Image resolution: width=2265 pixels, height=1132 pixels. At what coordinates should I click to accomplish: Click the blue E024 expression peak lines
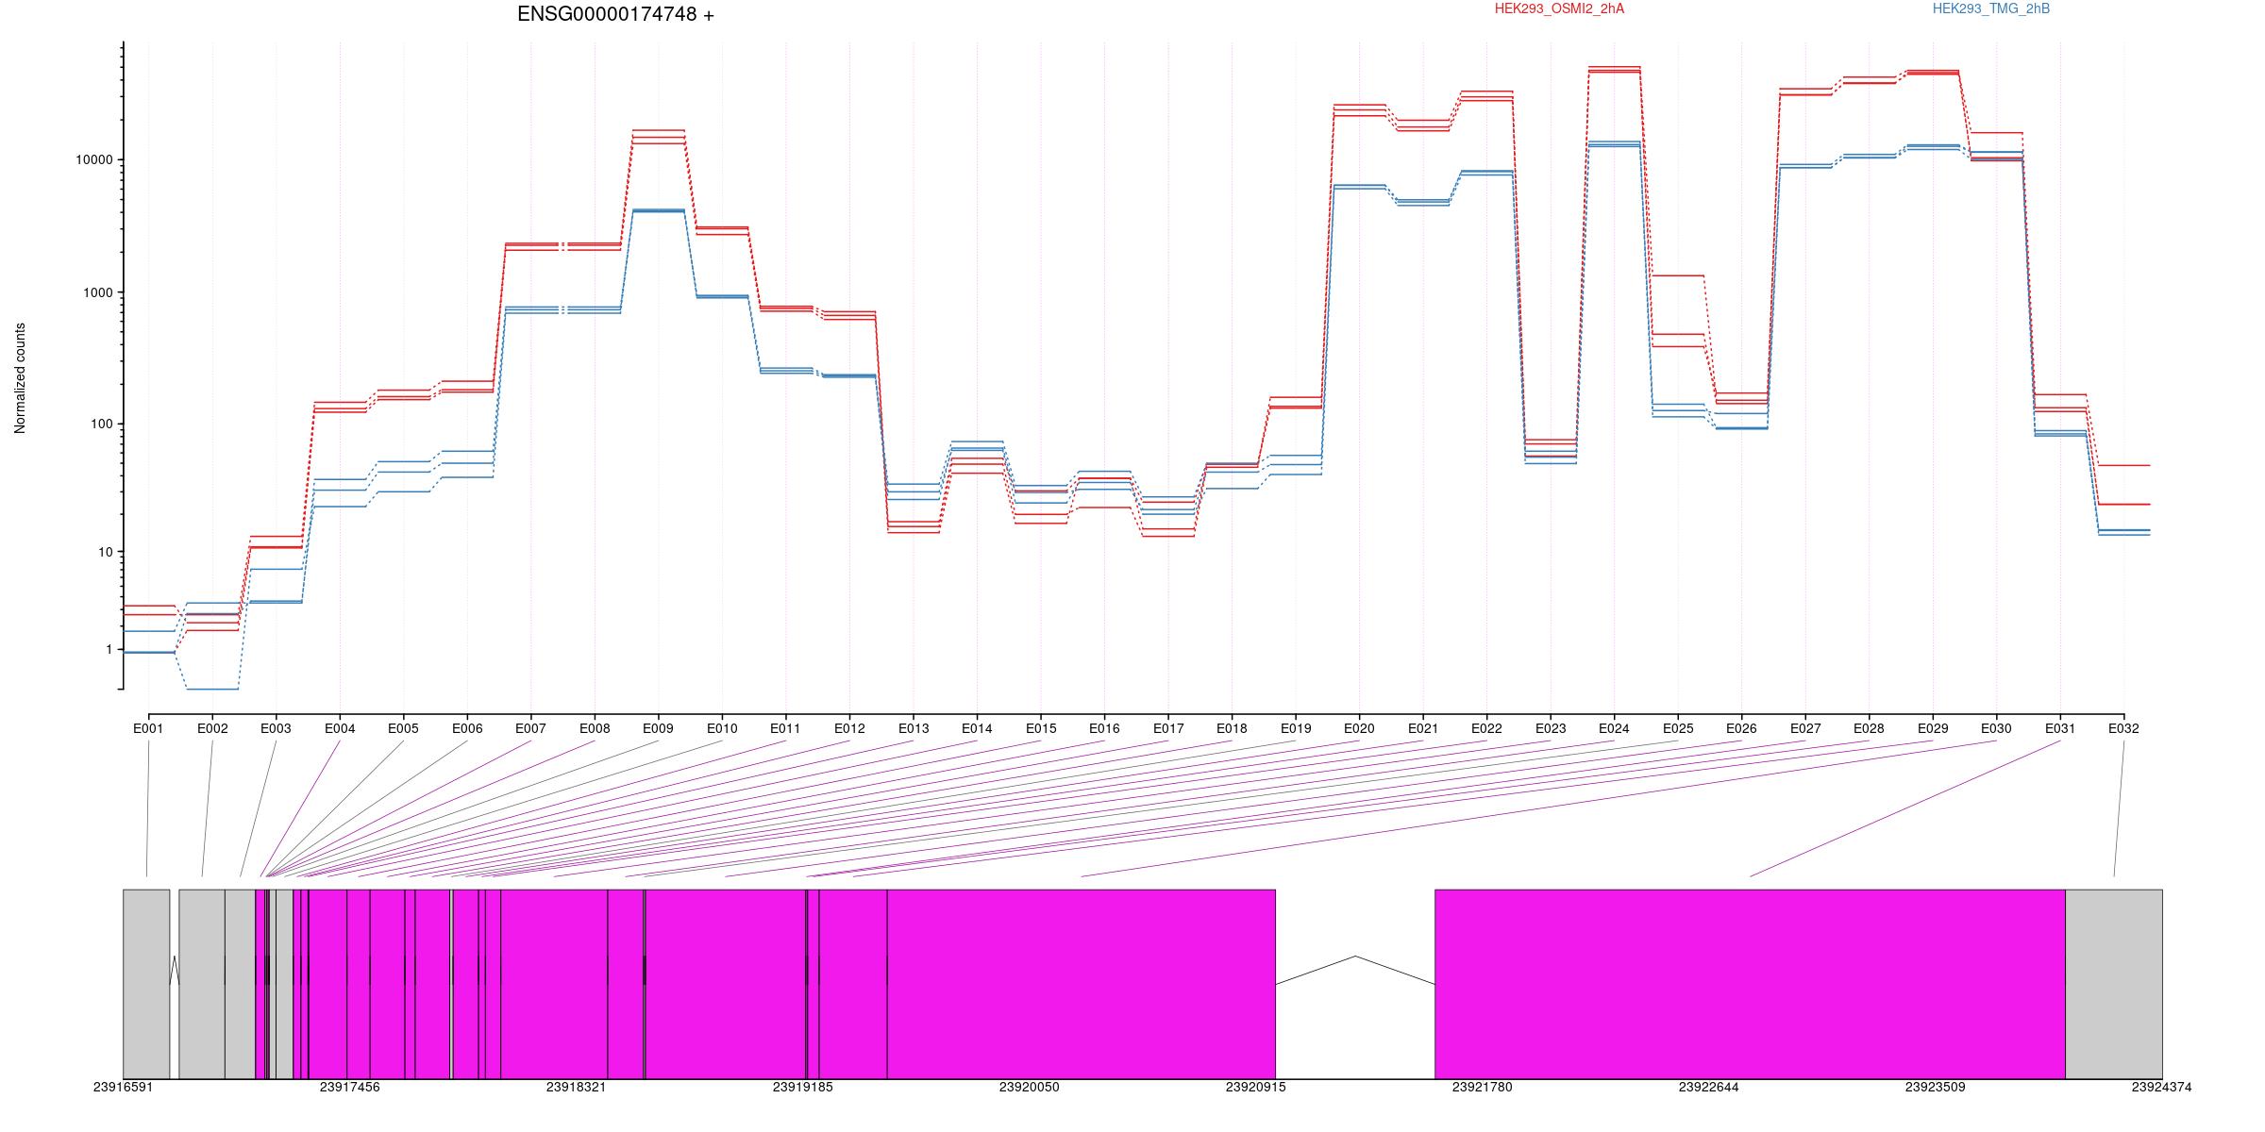click(1614, 143)
